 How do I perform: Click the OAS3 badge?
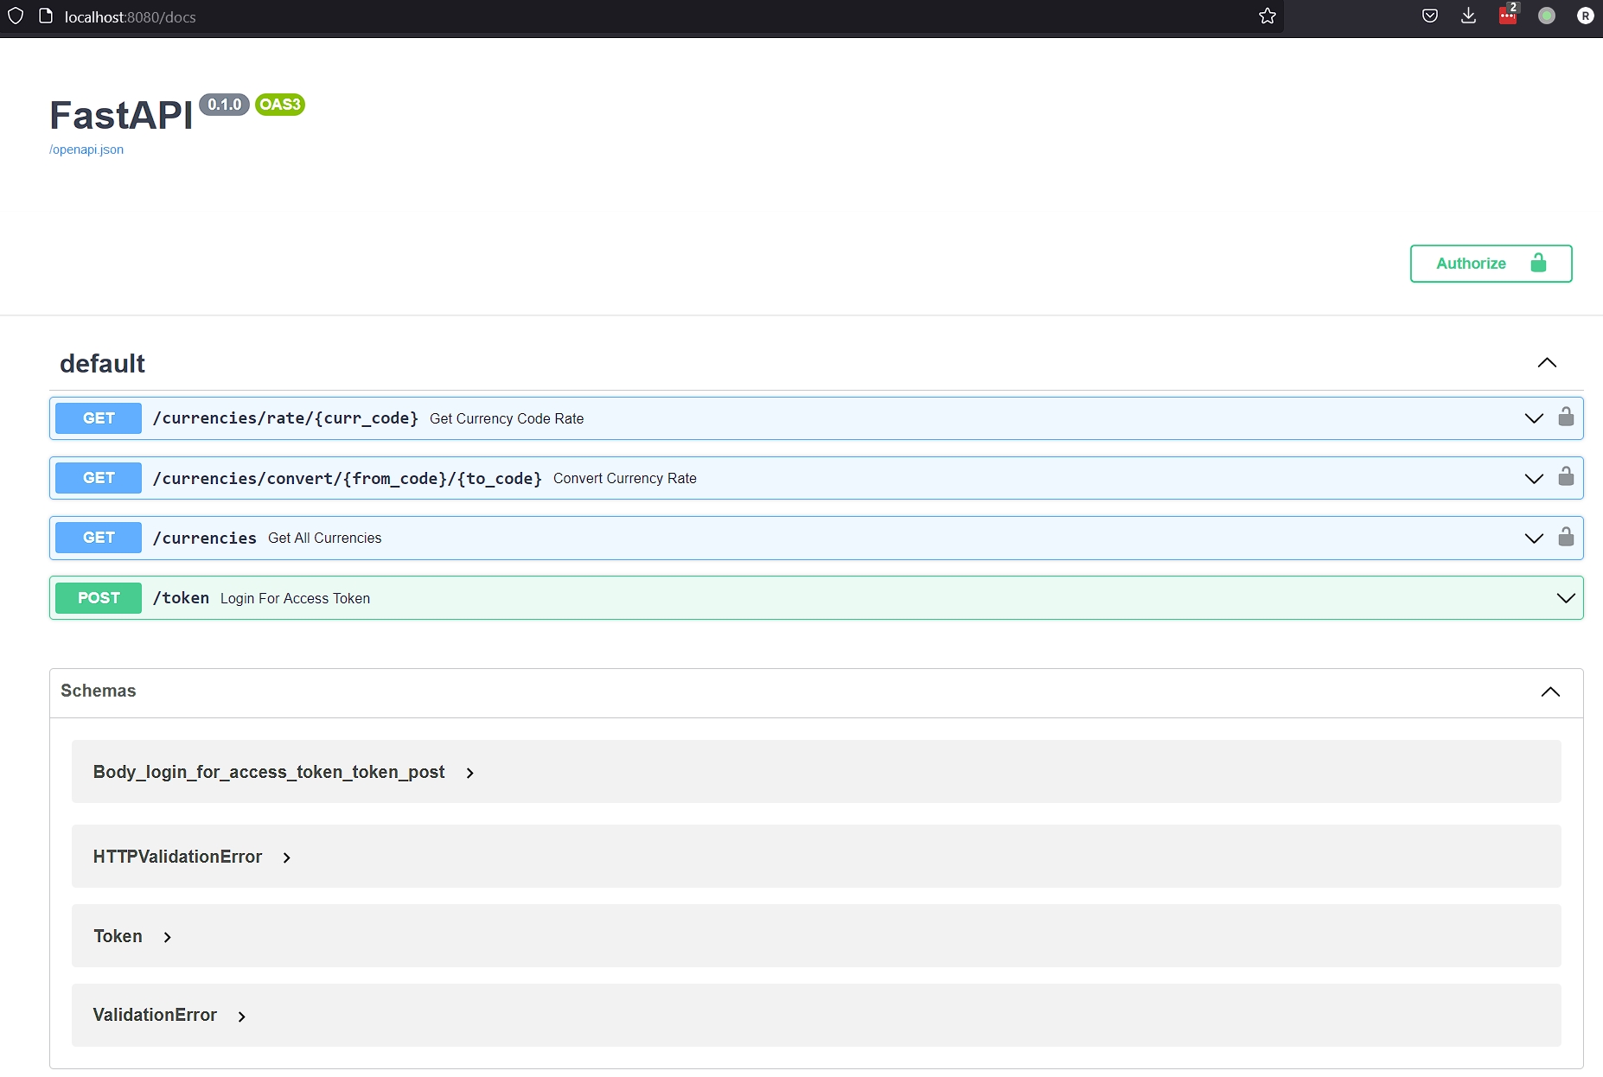(280, 105)
